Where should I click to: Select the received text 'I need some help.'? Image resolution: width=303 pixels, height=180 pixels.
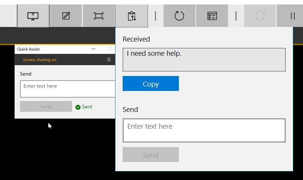pyautogui.click(x=154, y=54)
